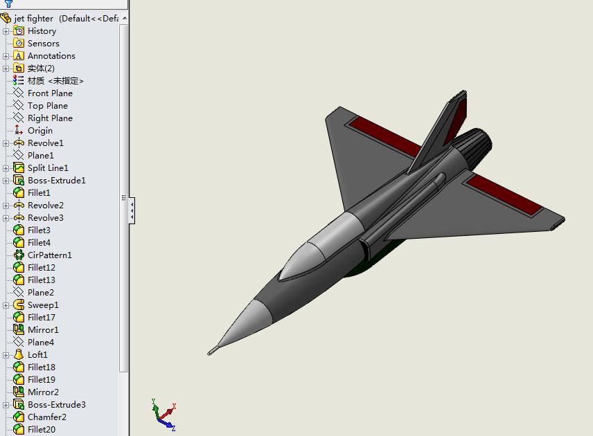Click the panel splitter grip lines
The height and width of the screenshot is (436, 593).
pyautogui.click(x=124, y=198)
